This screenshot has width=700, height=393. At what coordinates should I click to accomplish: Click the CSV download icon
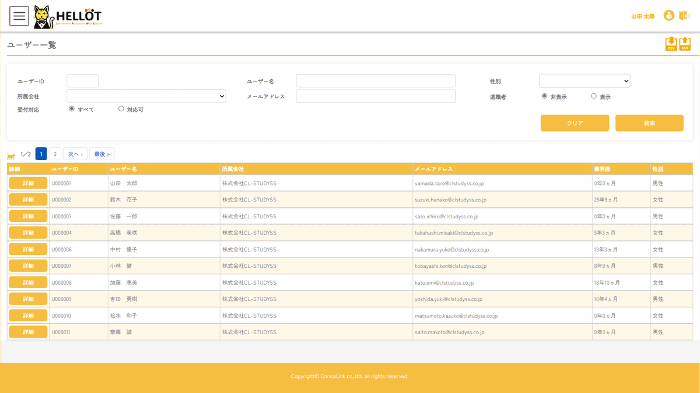(x=671, y=44)
